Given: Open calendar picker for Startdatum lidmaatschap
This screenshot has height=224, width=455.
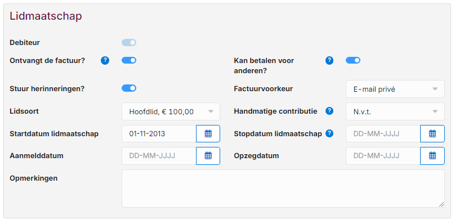Looking at the screenshot, I should click(208, 134).
